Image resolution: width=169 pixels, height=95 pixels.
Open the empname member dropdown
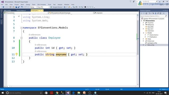coord(116,13)
